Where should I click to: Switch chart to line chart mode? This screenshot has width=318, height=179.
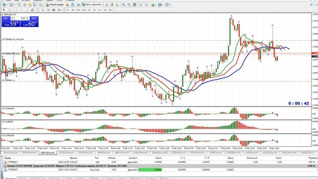point(117,4)
